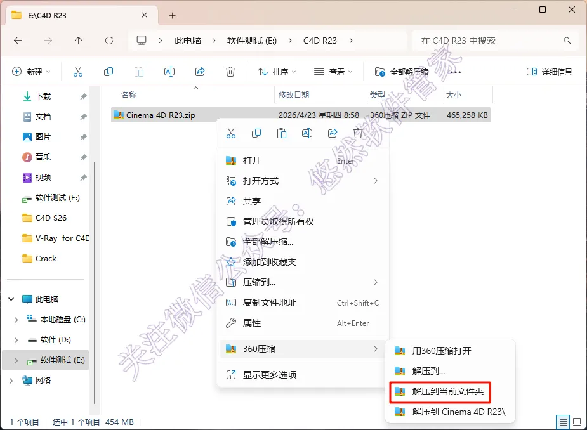Viewport: 587px width, 430px height.
Task: Collapse the 此电脑 tree node
Action: click(x=11, y=299)
